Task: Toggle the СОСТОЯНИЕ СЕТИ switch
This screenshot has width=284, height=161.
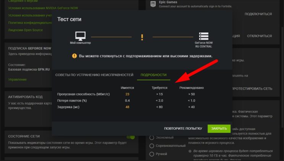Action: point(131,137)
